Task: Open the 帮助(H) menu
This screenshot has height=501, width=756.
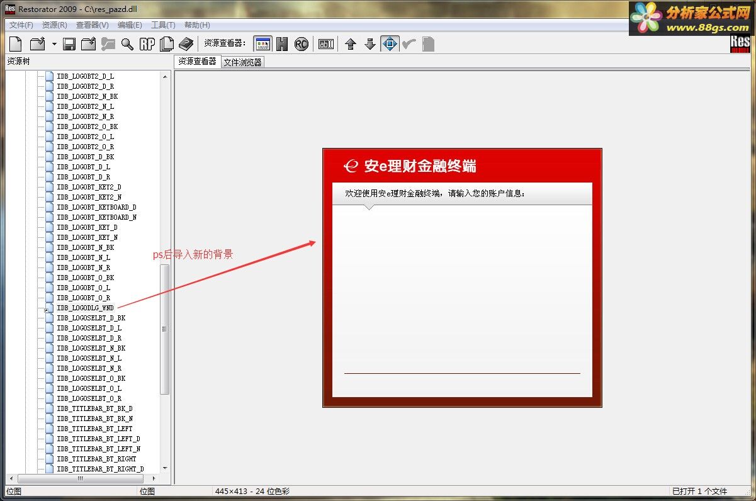Action: pyautogui.click(x=197, y=25)
